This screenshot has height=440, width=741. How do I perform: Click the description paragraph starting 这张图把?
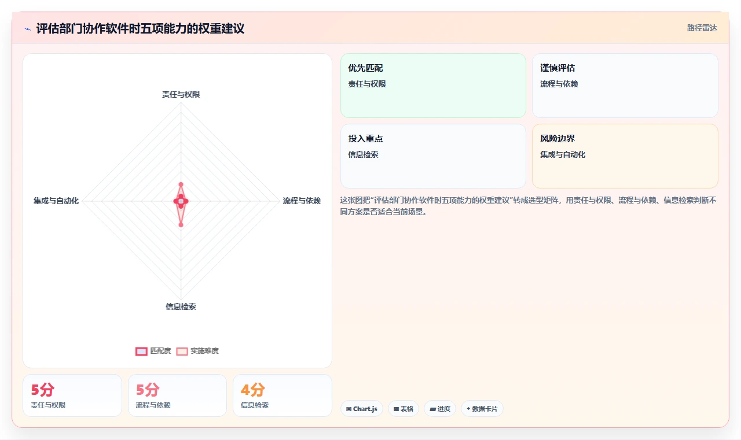coord(529,206)
